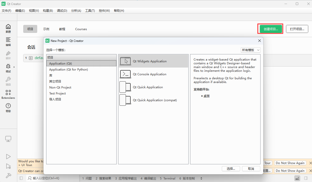Close the UI Tour info bar
The image size is (312, 182).
tap(311, 163)
